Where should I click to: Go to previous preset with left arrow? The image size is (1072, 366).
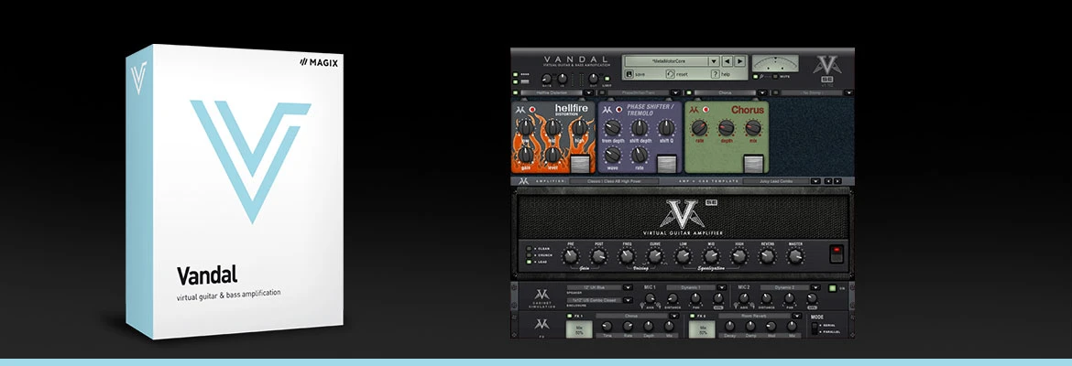click(x=726, y=61)
